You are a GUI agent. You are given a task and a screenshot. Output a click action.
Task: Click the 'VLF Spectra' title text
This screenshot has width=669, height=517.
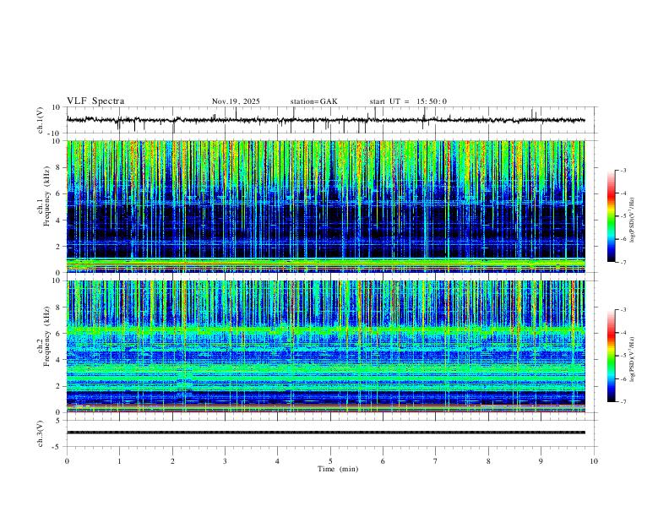pyautogui.click(x=95, y=101)
